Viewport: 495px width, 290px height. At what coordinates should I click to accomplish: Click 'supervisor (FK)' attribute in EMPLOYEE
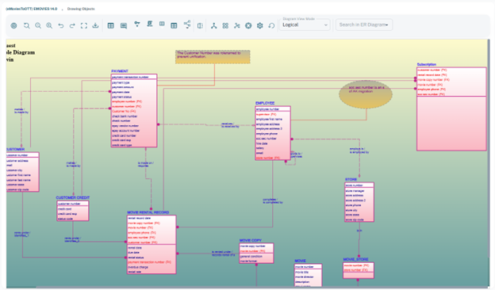[266, 114]
